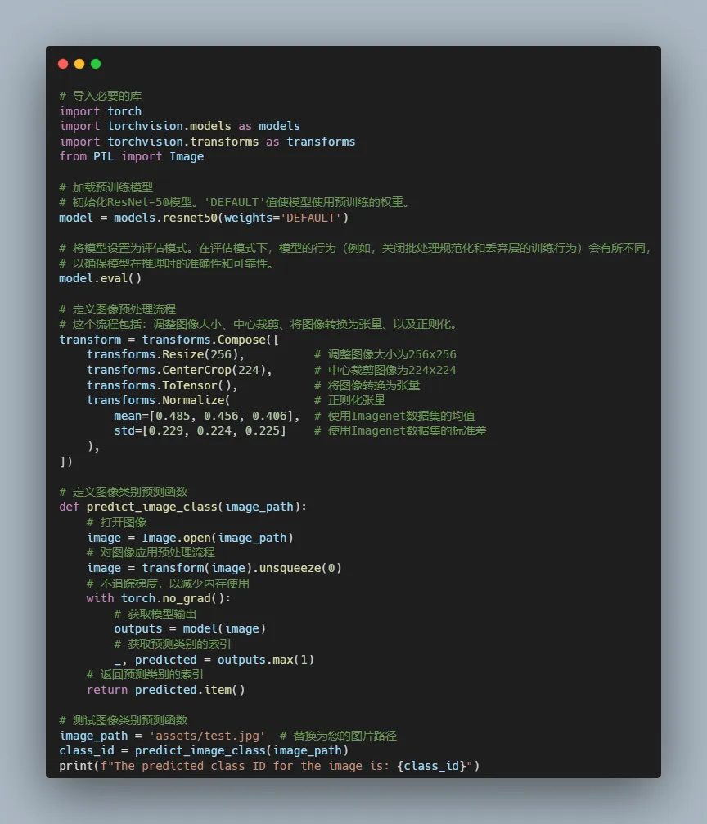
Task: Click the comment '# 替换为您的图片路径'
Action: (x=338, y=736)
